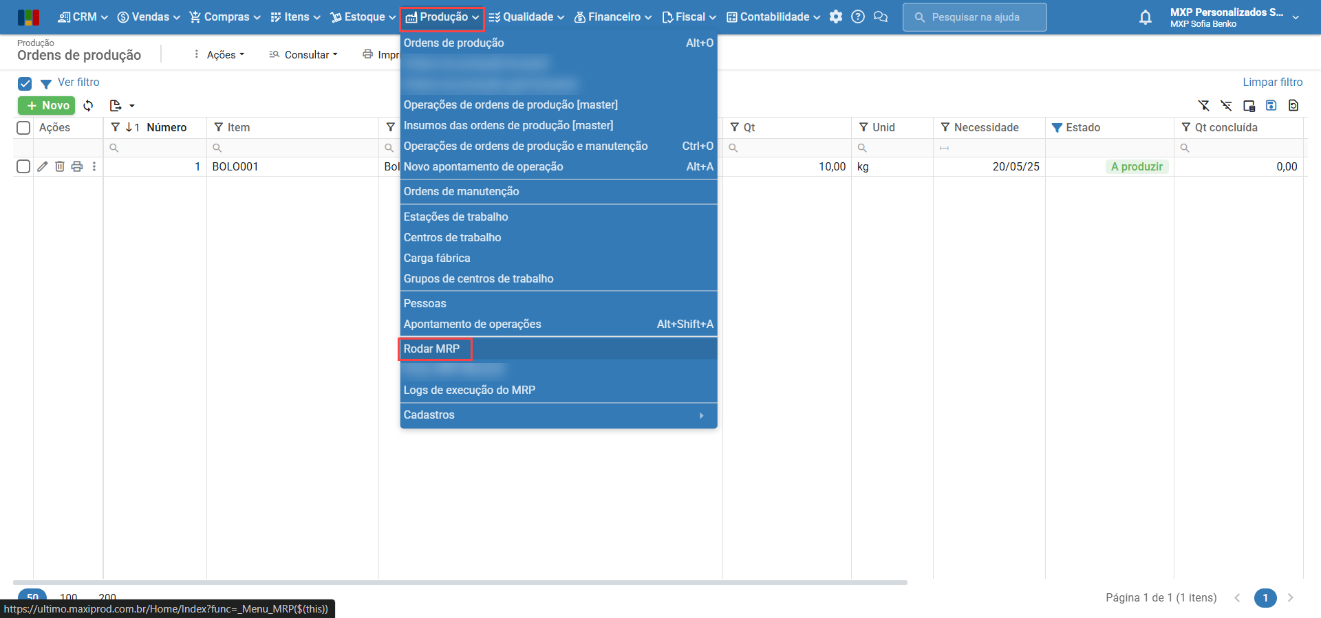Click the filter icon in the Unid column
The width and height of the screenshot is (1321, 618).
[x=863, y=127]
